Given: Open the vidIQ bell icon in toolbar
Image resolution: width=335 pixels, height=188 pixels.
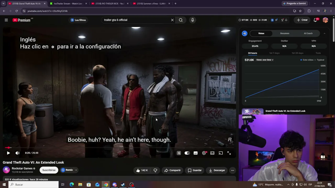Looking at the screenshot, I should point(286,20).
